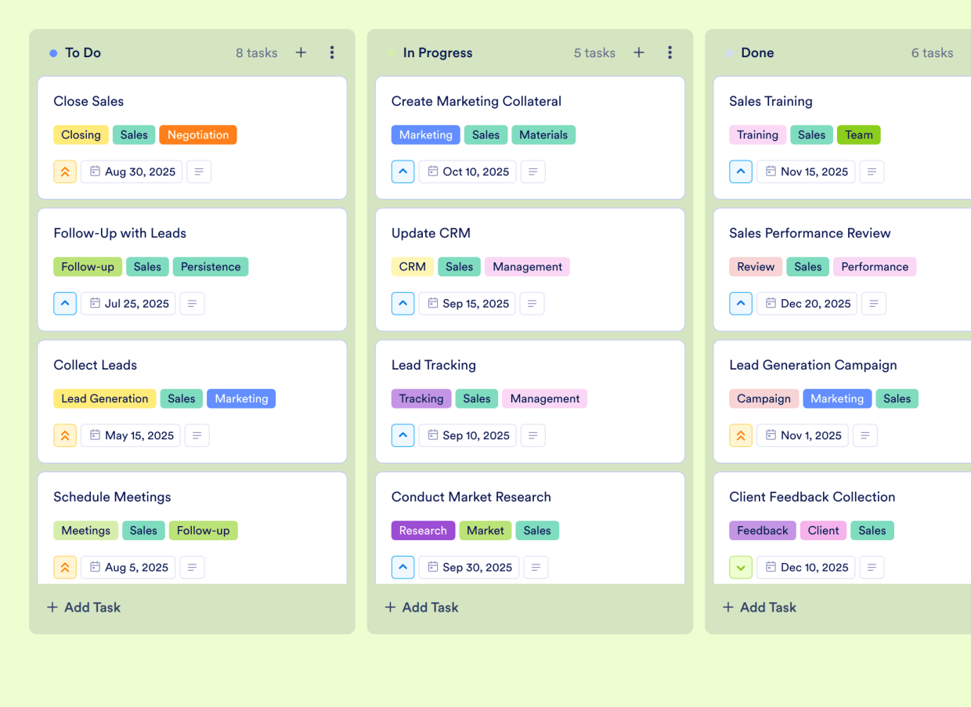Viewport: 971px width, 707px height.
Task: Click the high priority icon on Close Sales
Action: [65, 171]
